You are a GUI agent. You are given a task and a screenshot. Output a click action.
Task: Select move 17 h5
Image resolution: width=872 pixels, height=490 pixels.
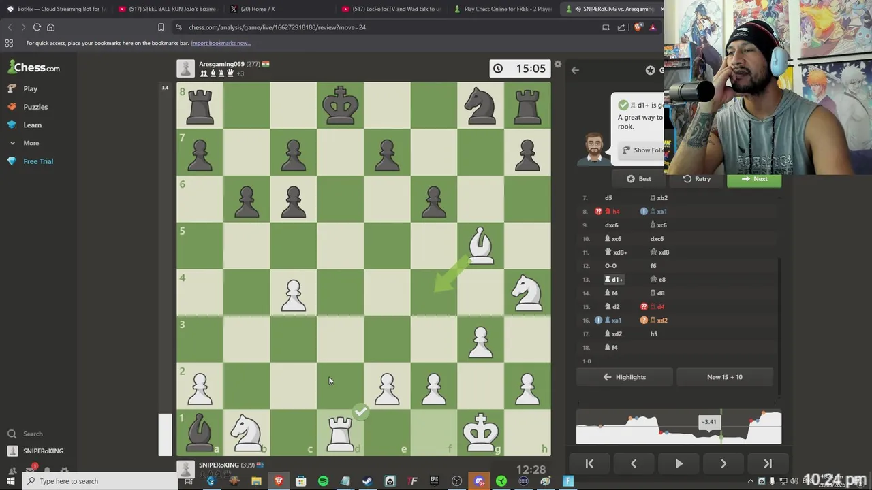[x=653, y=334]
